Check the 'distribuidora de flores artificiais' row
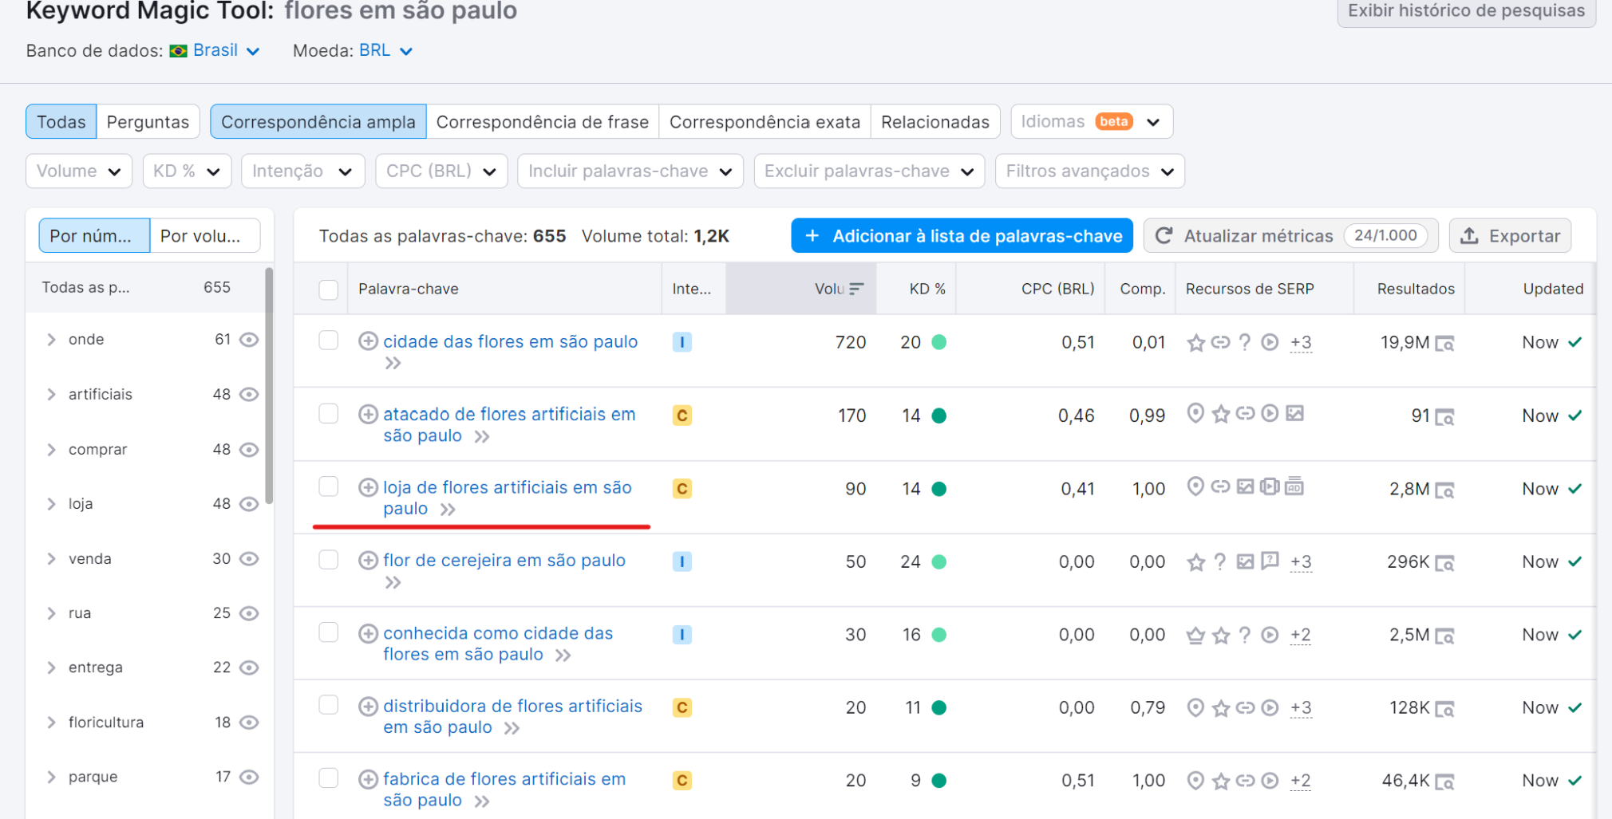 coord(329,705)
